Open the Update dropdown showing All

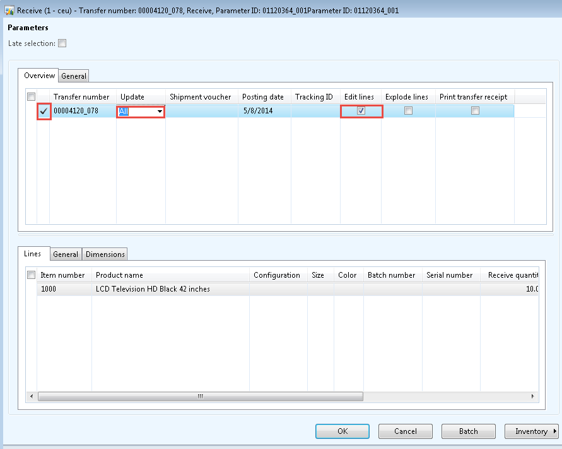tap(160, 110)
